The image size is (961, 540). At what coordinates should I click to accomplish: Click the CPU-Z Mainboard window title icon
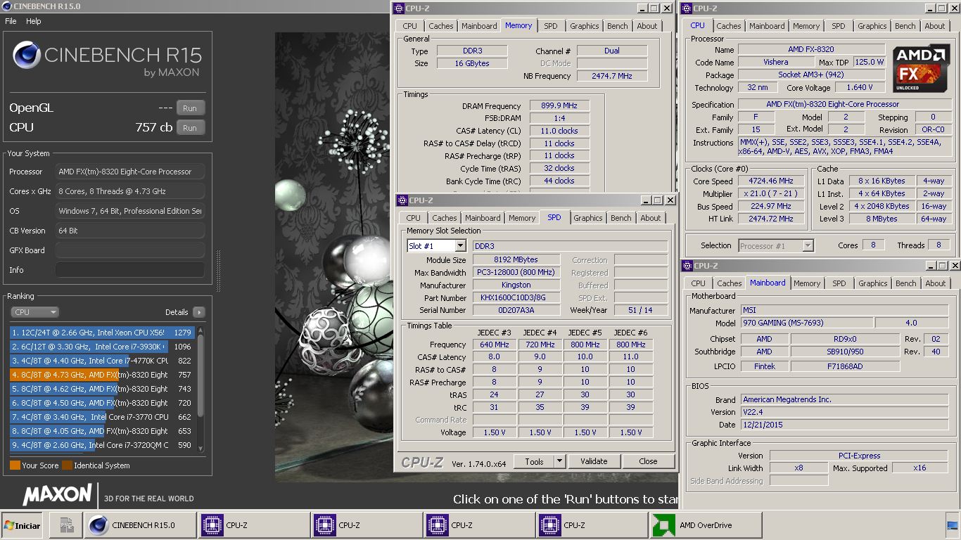pos(687,266)
